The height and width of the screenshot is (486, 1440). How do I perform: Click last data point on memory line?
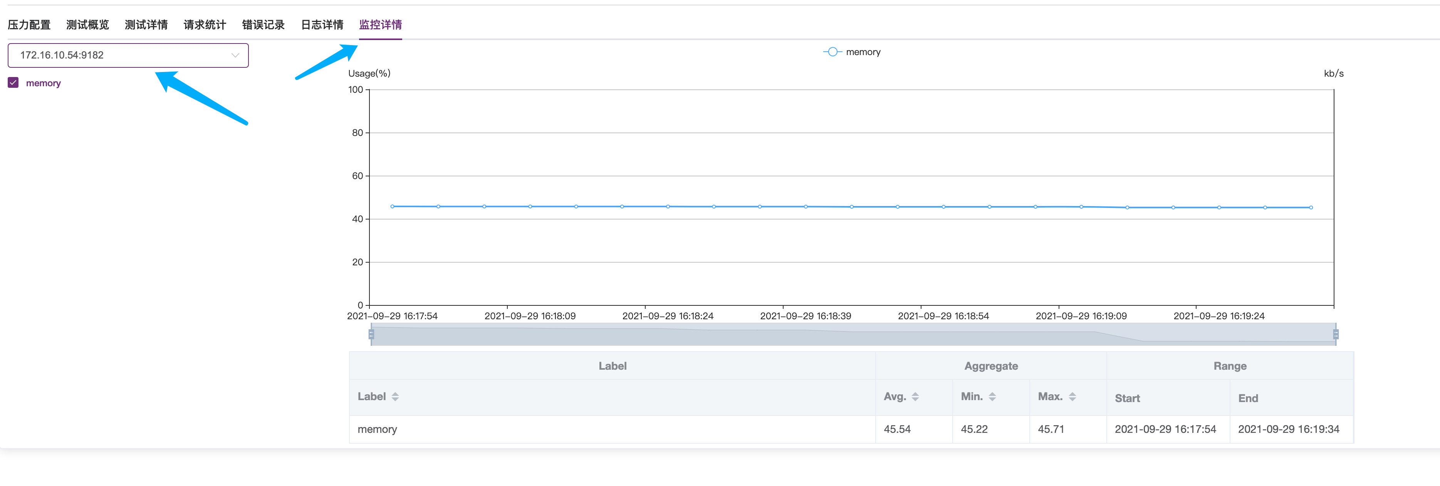tap(1311, 207)
